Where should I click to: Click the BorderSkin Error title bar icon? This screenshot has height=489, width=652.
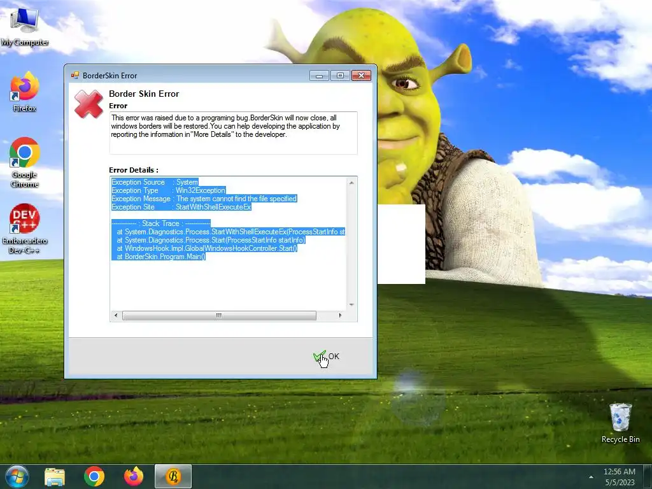click(75, 75)
